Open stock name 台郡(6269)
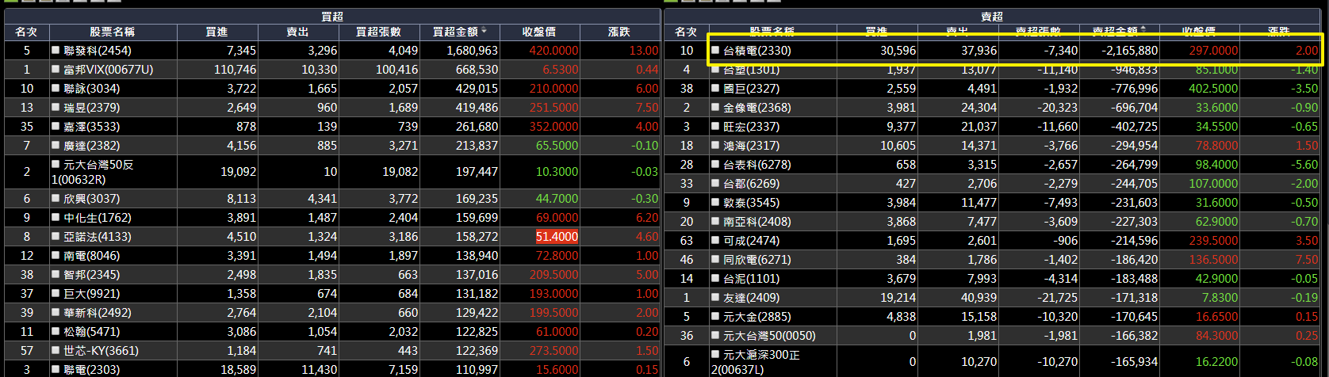Screen dimensions: 1329x377 751,184
